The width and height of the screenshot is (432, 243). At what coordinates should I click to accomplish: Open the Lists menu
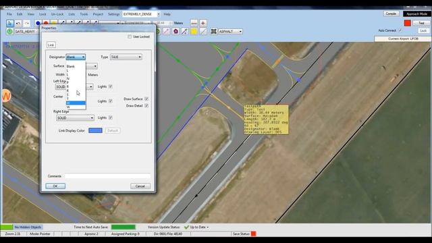(x=72, y=14)
